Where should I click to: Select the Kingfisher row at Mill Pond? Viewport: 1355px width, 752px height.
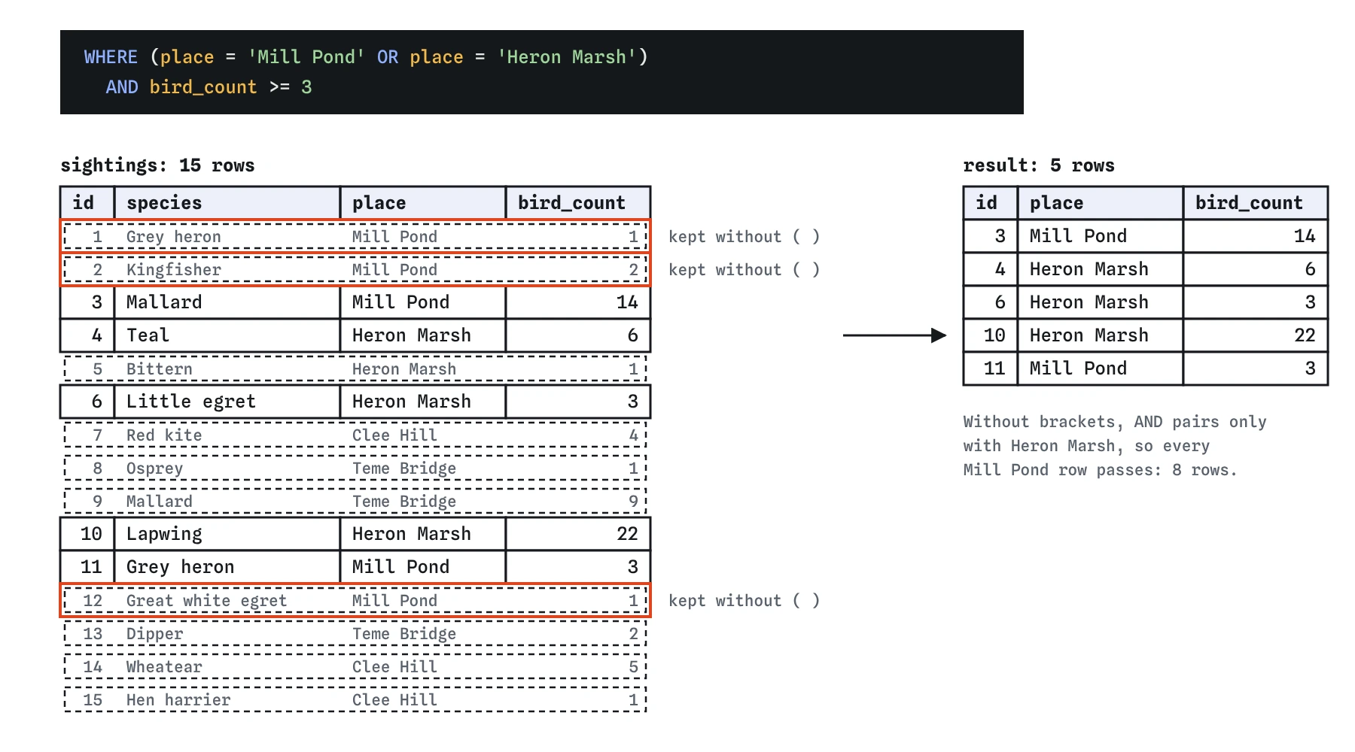(x=355, y=269)
